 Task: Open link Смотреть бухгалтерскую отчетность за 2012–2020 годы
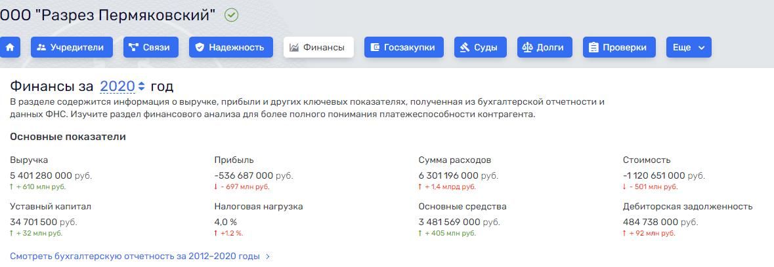140,256
